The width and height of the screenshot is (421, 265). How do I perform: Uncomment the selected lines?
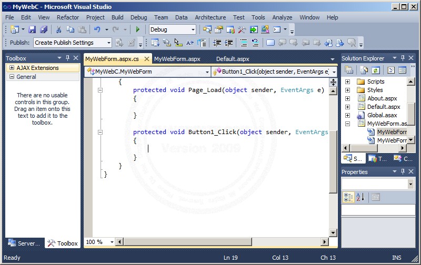[x=255, y=43]
